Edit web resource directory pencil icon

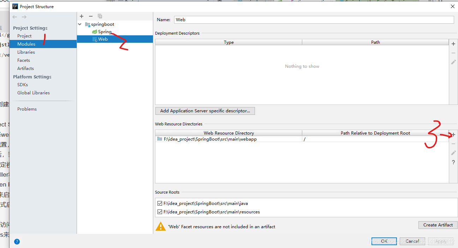[453, 153]
